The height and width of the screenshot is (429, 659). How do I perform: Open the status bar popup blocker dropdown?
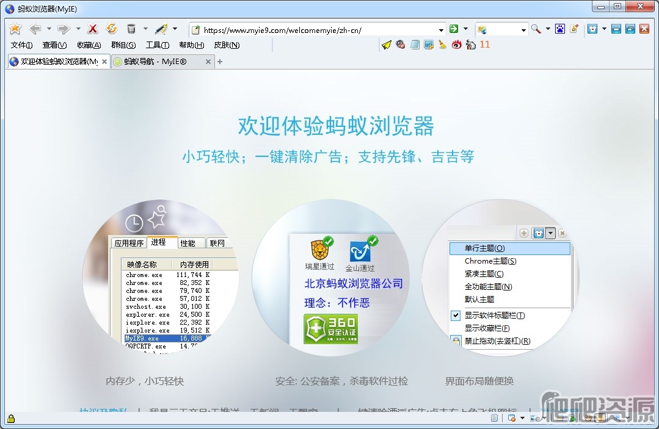point(522,417)
